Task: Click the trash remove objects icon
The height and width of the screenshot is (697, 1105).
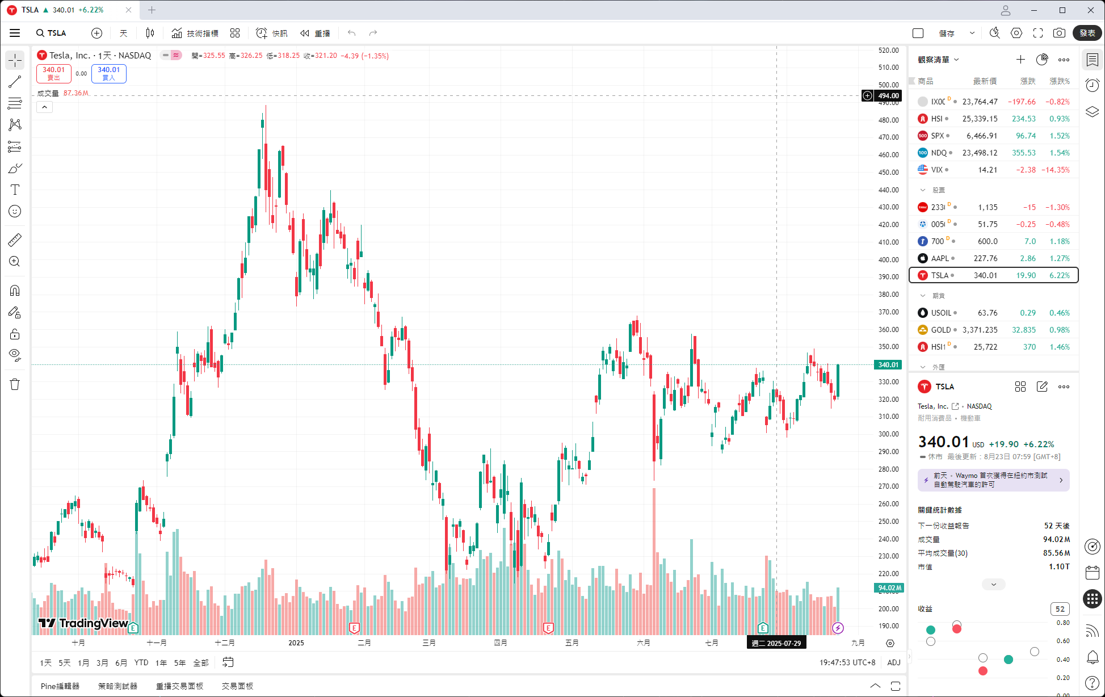Action: [15, 384]
